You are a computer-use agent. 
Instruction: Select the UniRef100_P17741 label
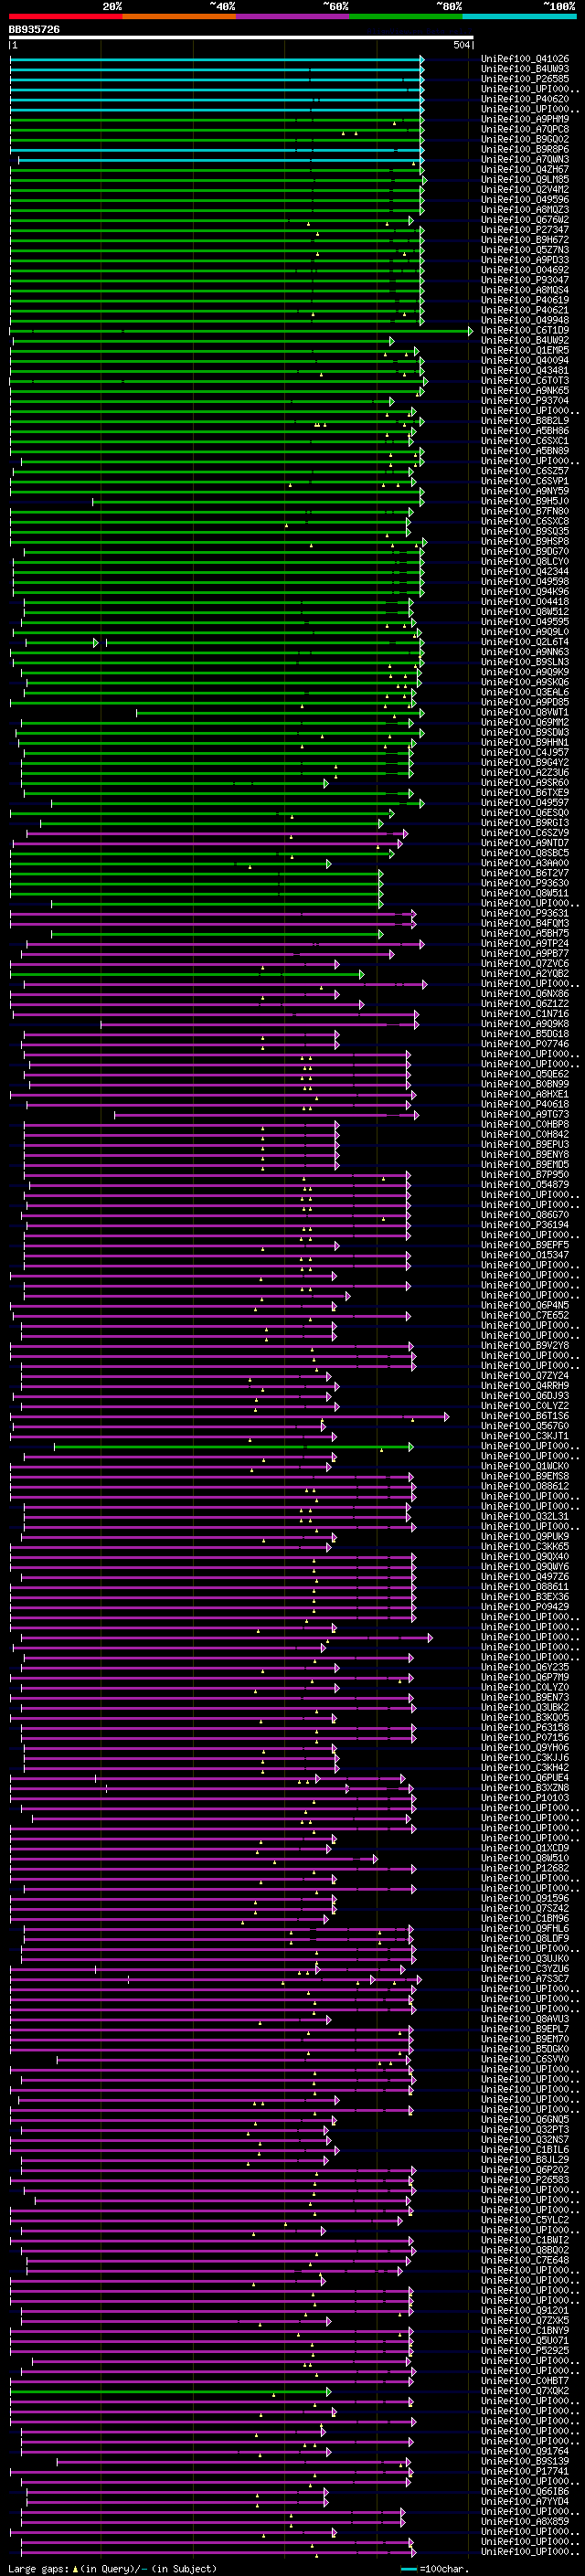(x=525, y=2471)
